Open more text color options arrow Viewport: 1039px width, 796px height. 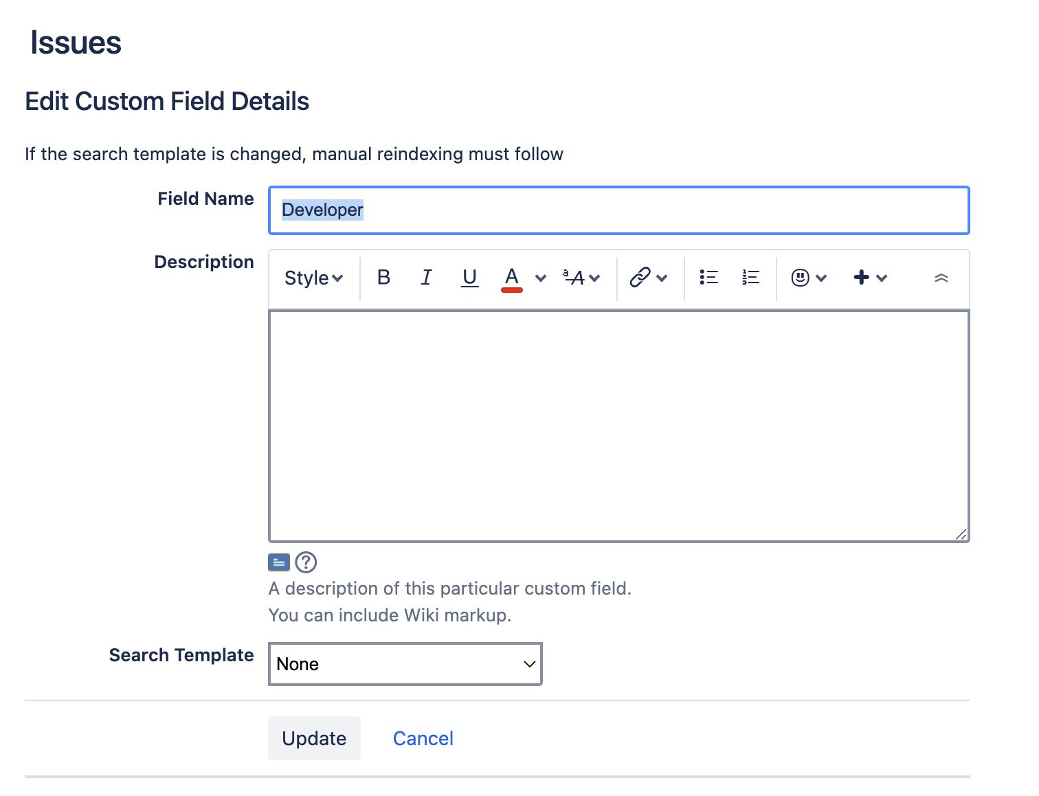[x=541, y=278]
